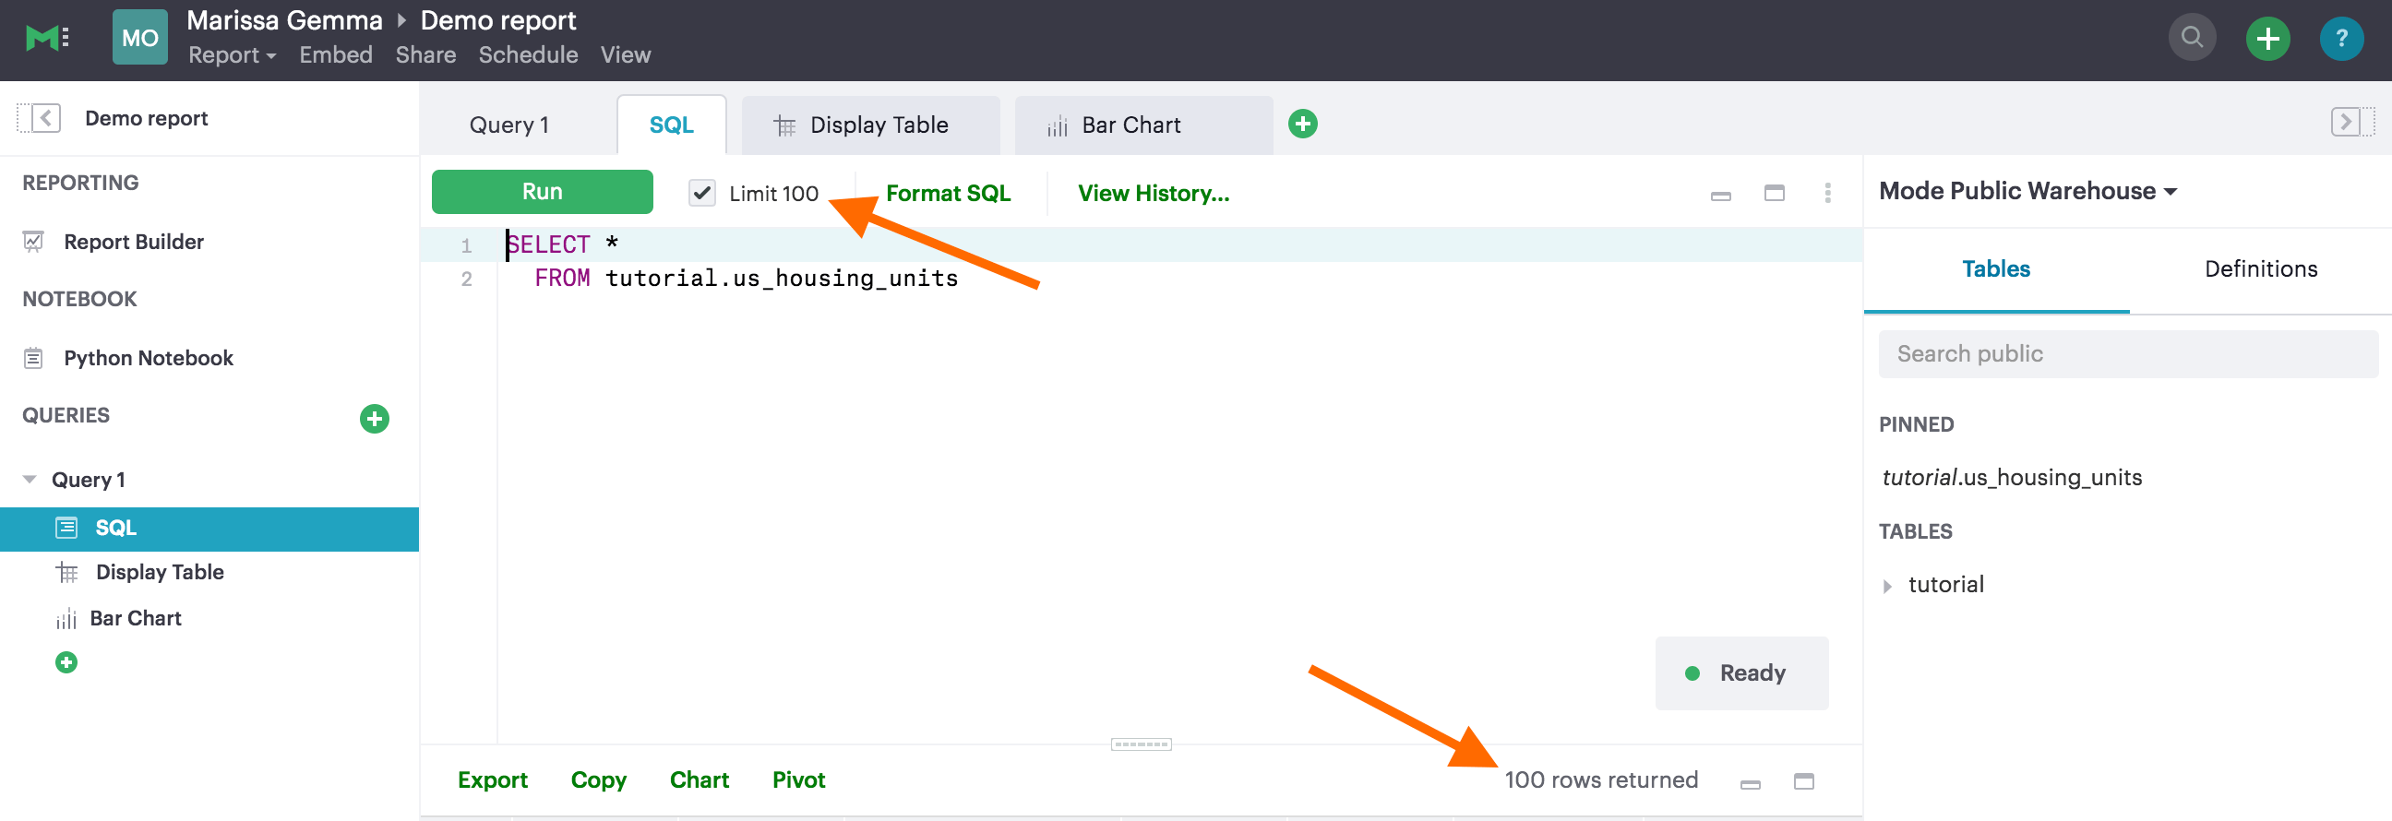Collapse the left sidebar panel
The image size is (2392, 821).
(x=39, y=118)
